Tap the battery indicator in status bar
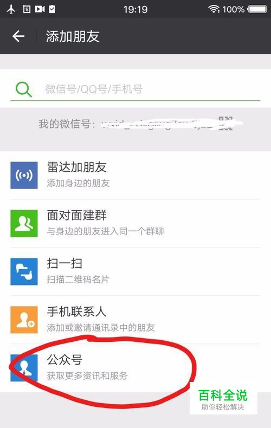The width and height of the screenshot is (271, 428). 257,9
